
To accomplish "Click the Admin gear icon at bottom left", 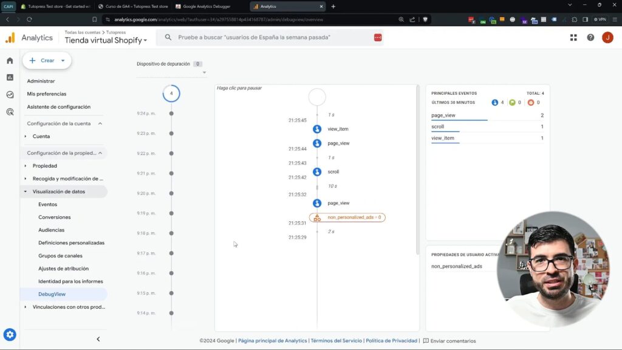I will [10, 335].
